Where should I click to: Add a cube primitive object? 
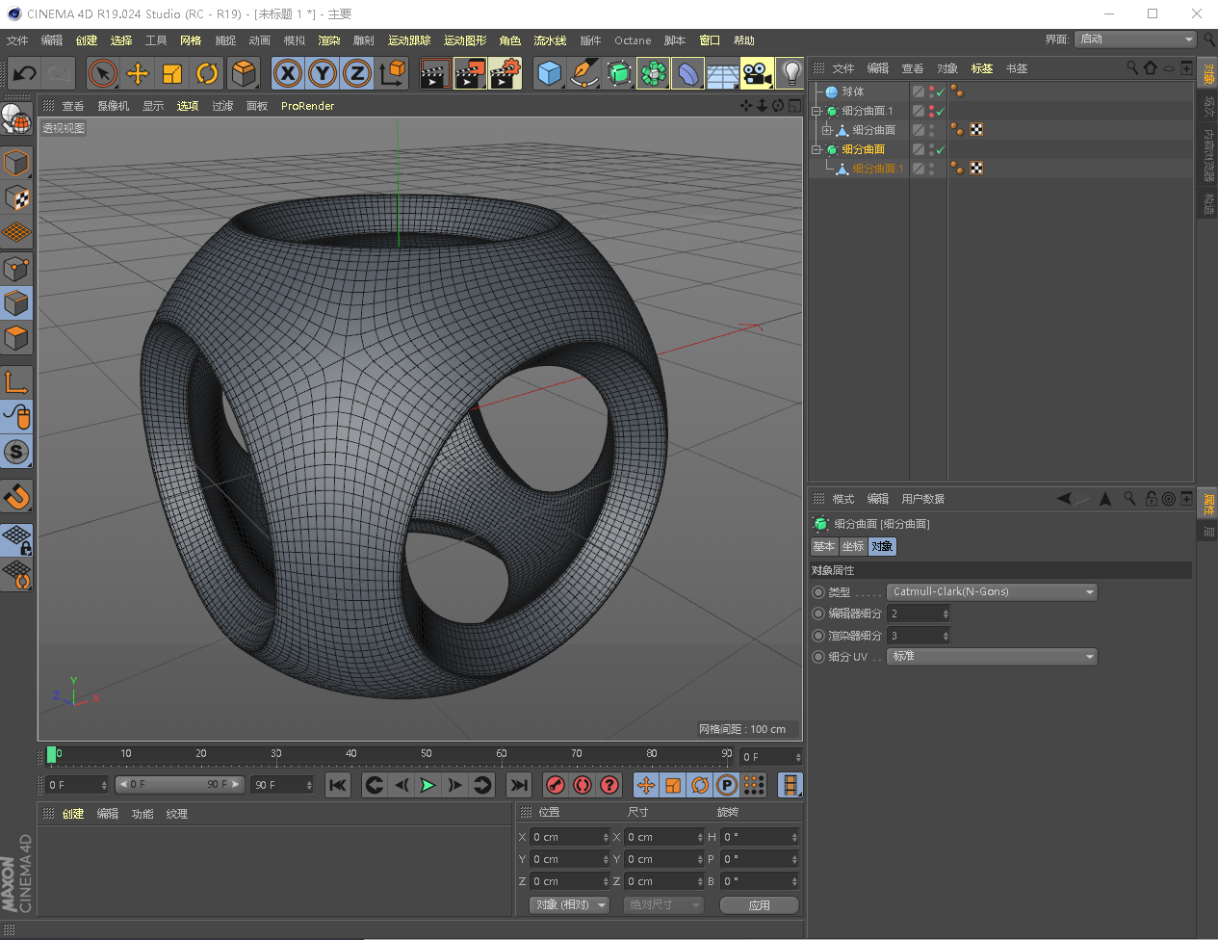[549, 74]
